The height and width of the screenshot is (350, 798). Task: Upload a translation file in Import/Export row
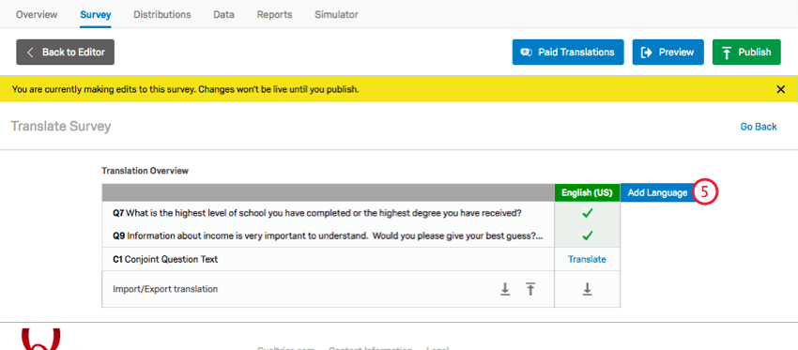[530, 289]
